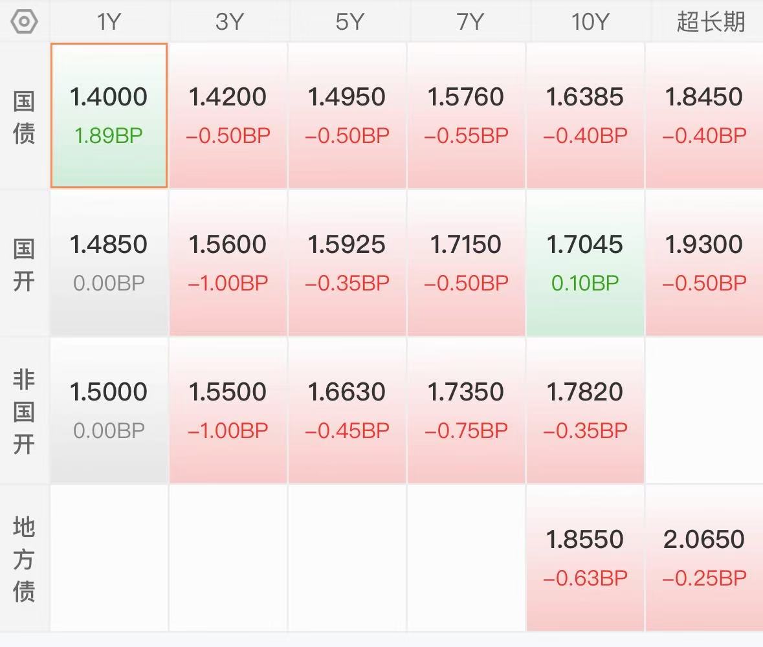Select the 超长期 column header
Image resolution: width=763 pixels, height=647 pixels.
(x=711, y=22)
